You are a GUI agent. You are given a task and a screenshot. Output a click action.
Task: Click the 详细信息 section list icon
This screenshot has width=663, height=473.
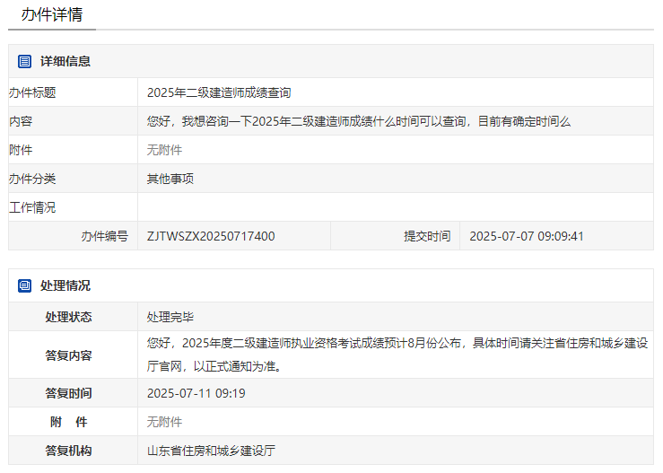tap(25, 61)
